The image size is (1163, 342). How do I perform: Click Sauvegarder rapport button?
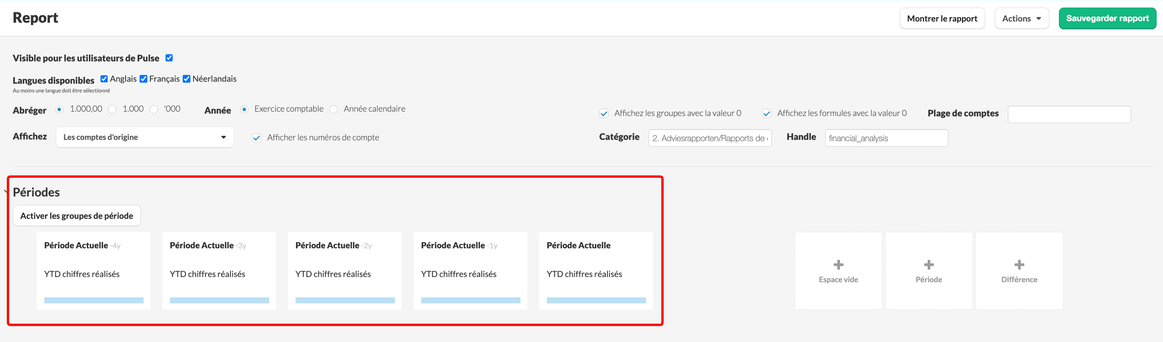point(1107,18)
